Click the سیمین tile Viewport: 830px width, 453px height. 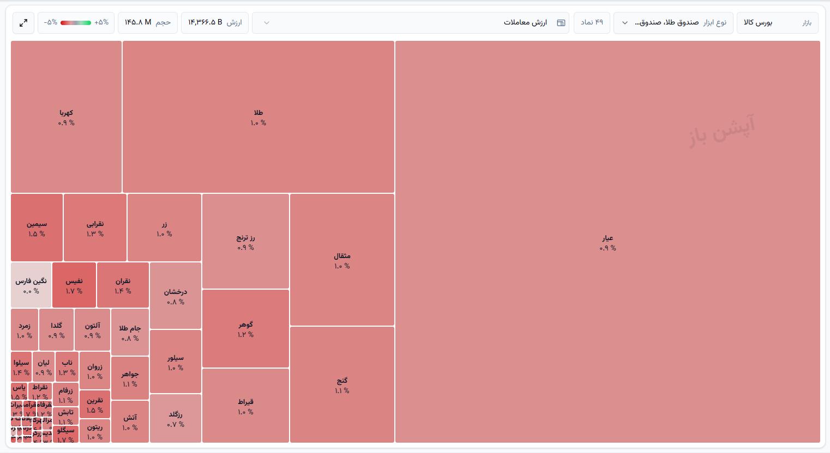pos(37,228)
